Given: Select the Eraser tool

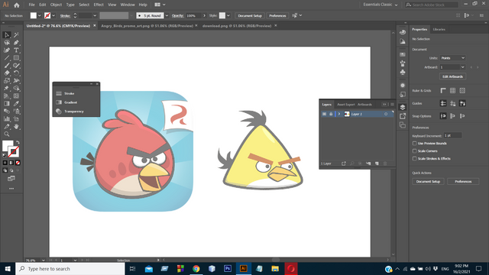Looking at the screenshot, I should pyautogui.click(x=7, y=73).
